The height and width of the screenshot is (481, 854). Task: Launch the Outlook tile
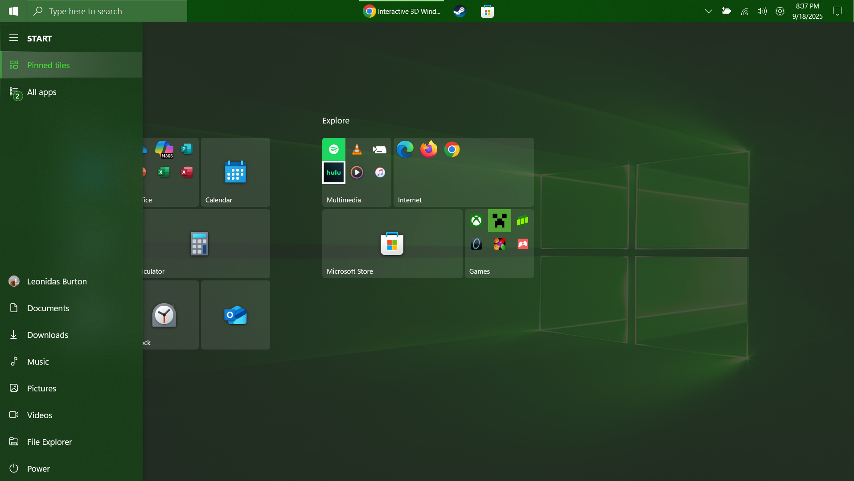pos(235,315)
